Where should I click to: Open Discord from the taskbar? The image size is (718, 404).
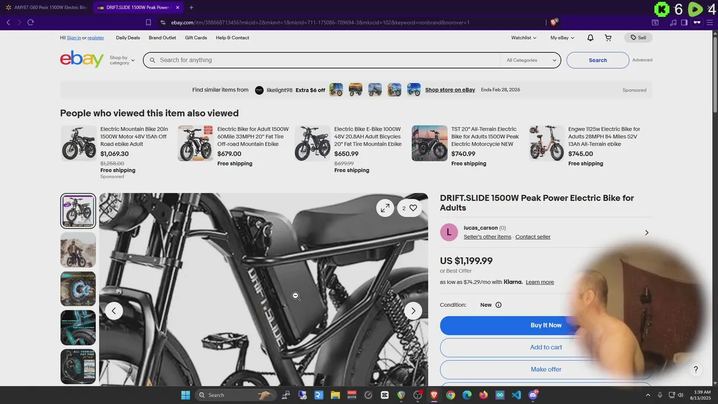coord(533,395)
